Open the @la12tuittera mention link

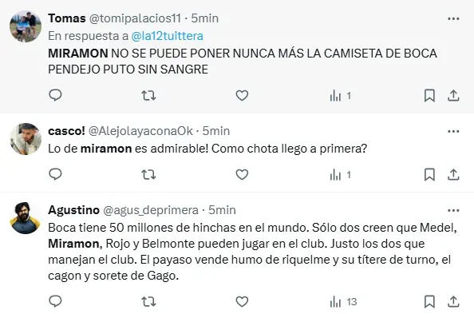(167, 36)
